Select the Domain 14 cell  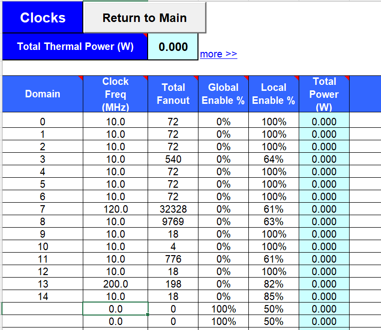tap(42, 296)
